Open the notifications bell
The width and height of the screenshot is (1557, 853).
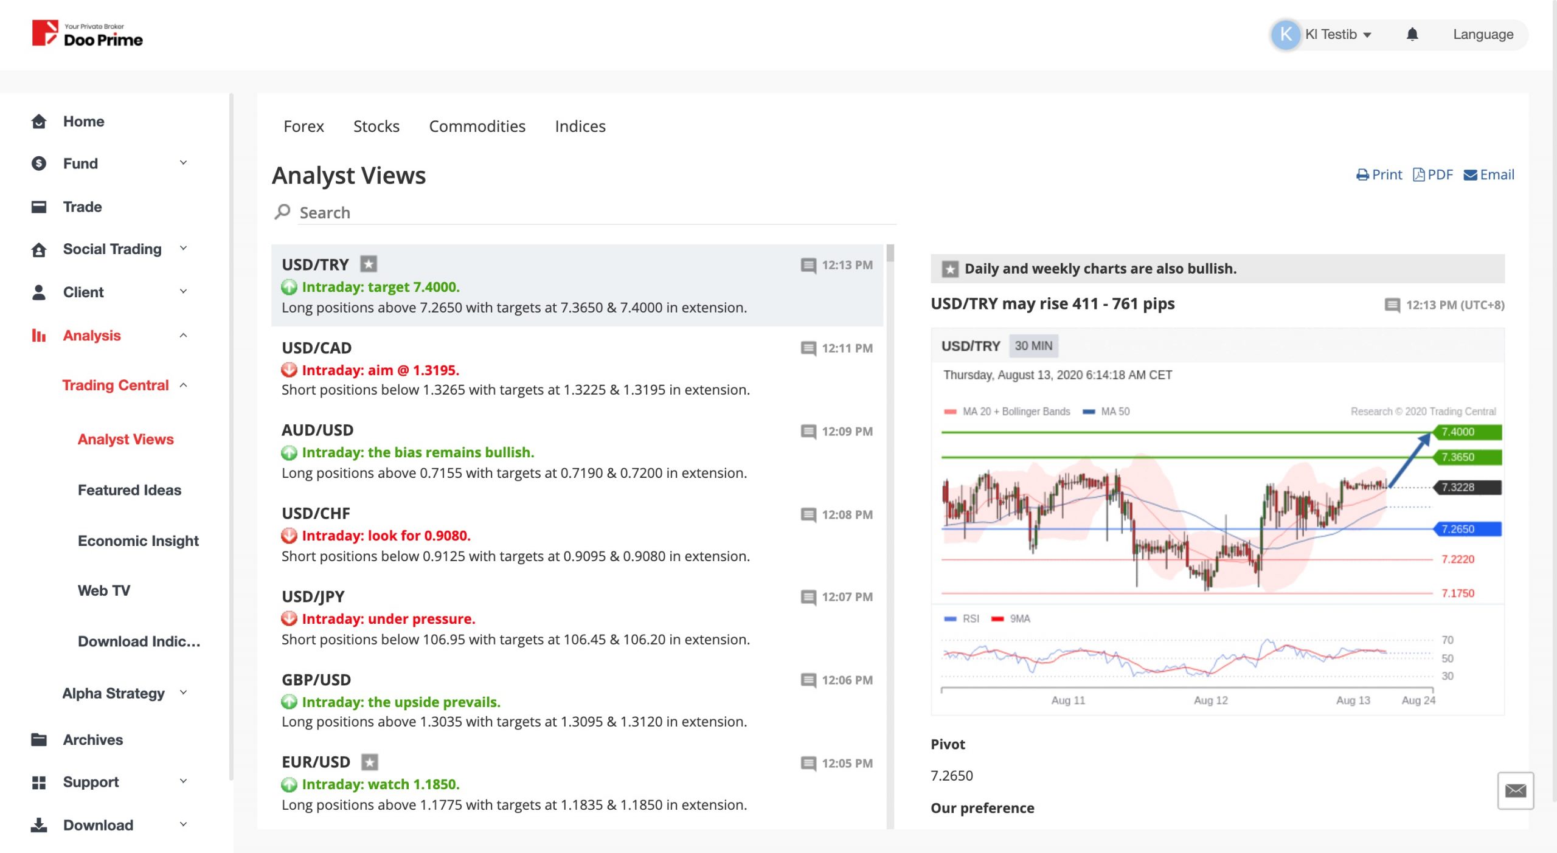(1412, 34)
